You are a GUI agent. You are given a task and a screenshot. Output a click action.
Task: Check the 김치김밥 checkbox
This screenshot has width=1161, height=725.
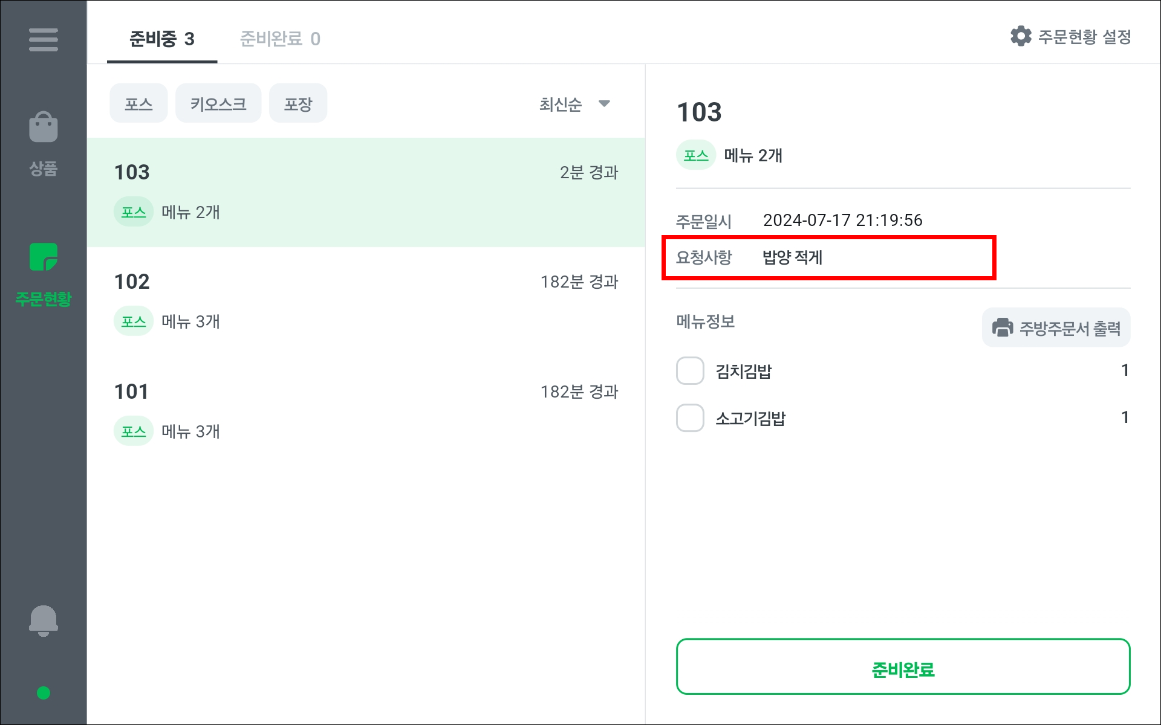(x=690, y=371)
